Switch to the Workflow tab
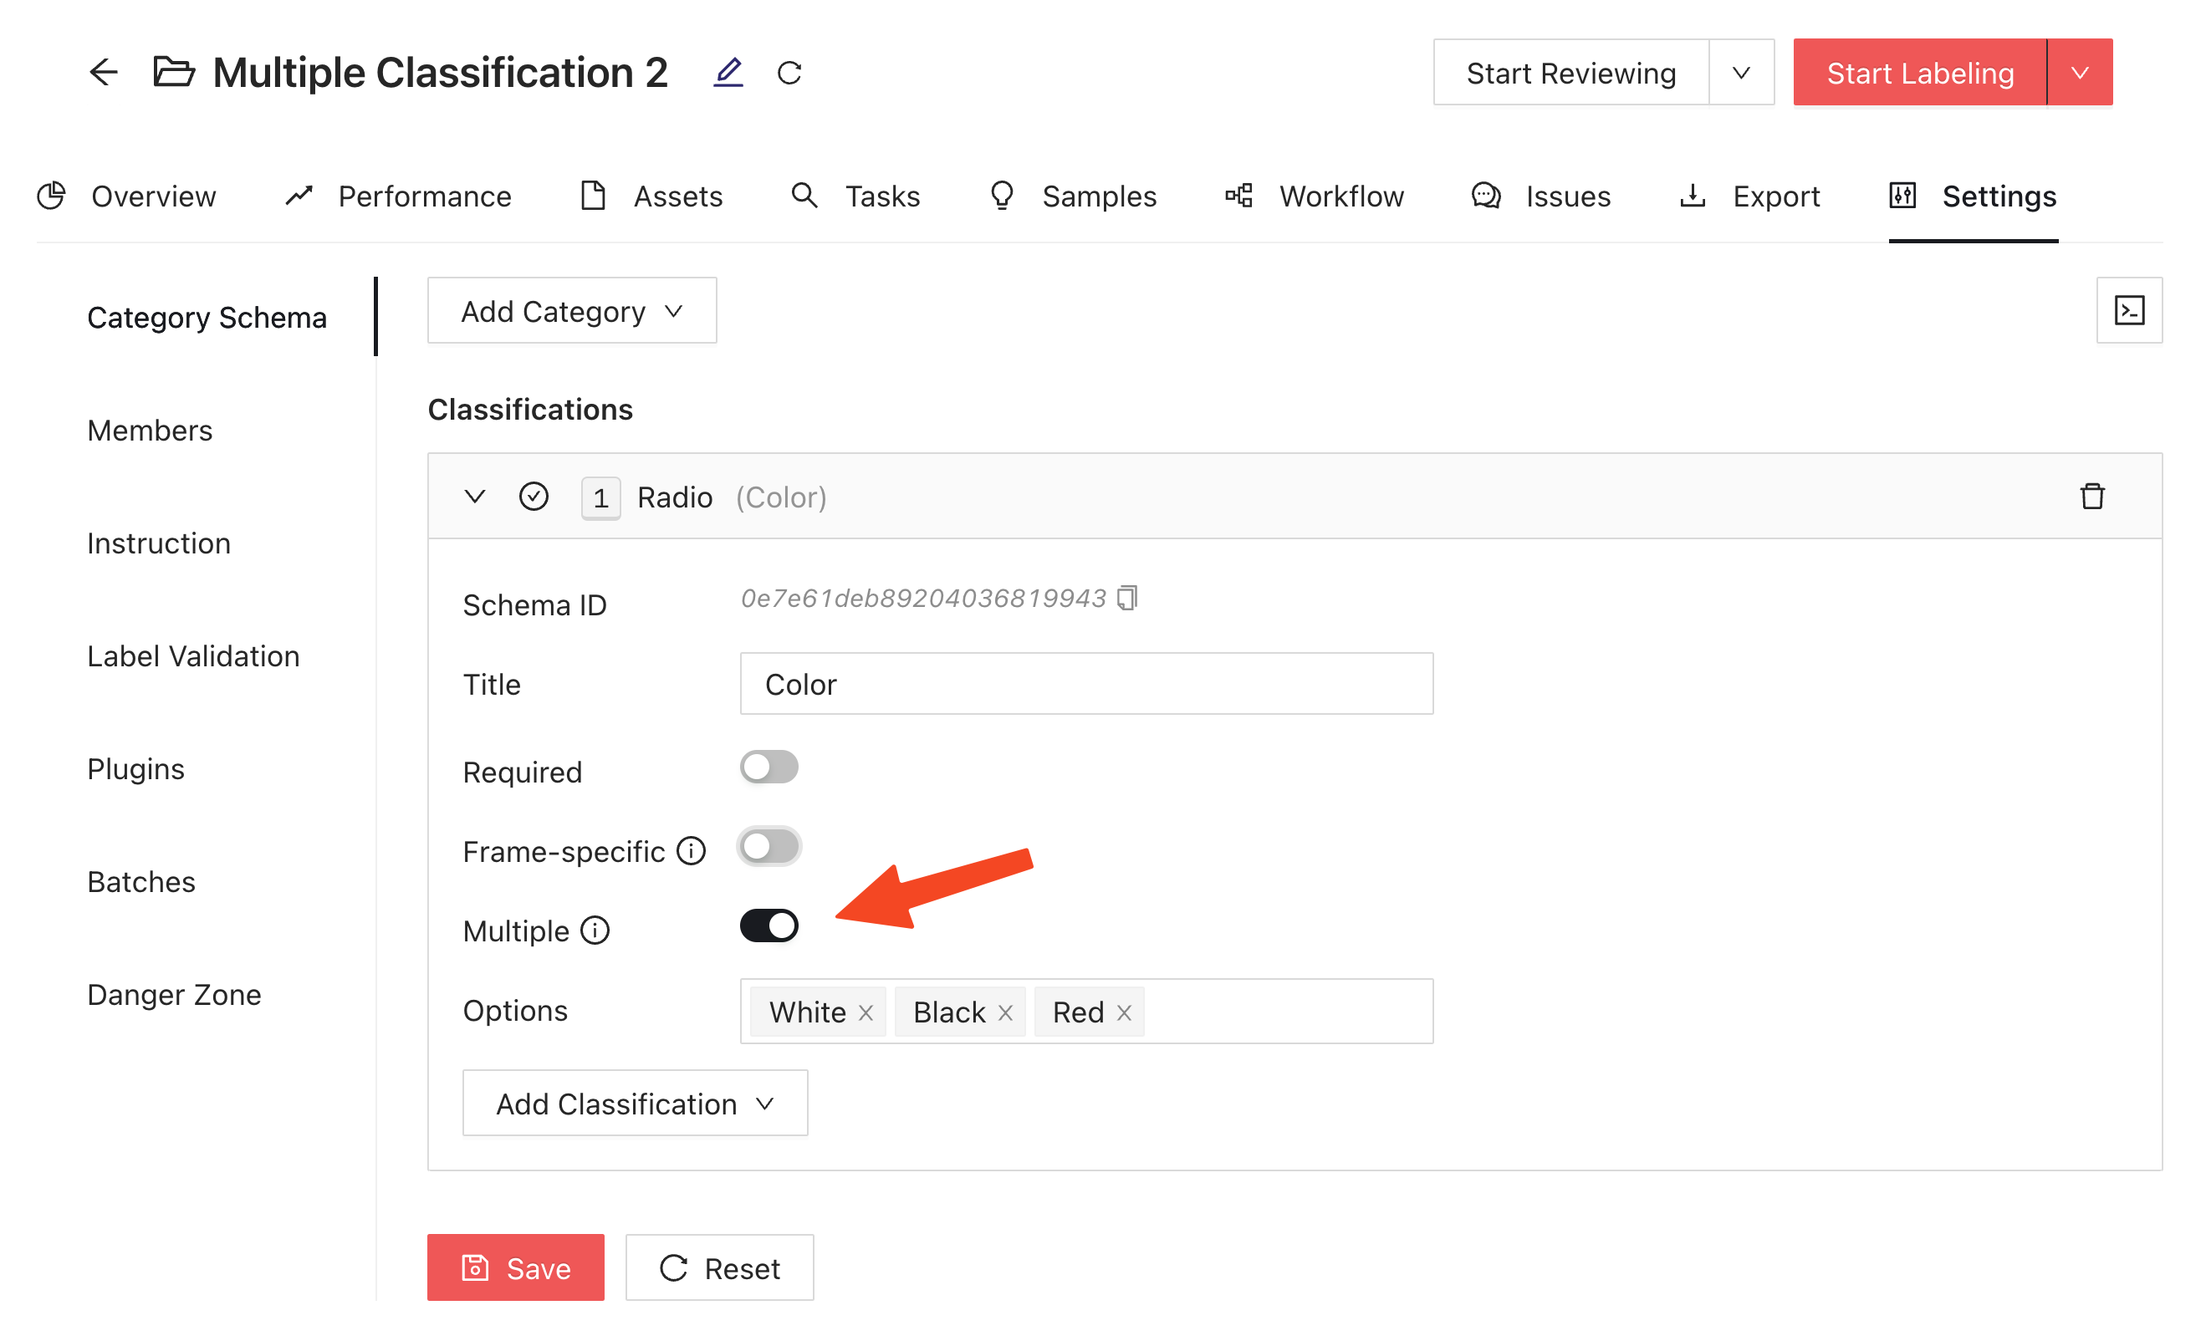Screen dimensions: 2206x1341 click(1340, 196)
